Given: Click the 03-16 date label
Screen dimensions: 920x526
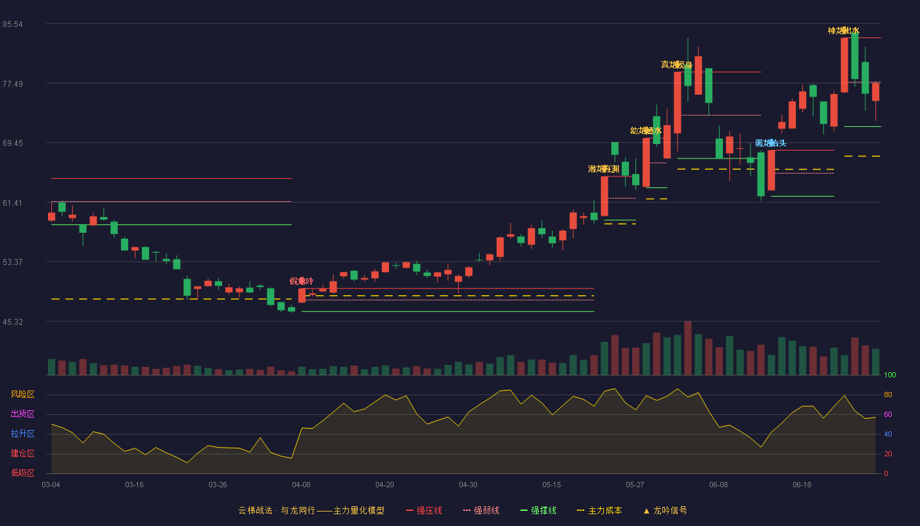Looking at the screenshot, I should (x=134, y=485).
